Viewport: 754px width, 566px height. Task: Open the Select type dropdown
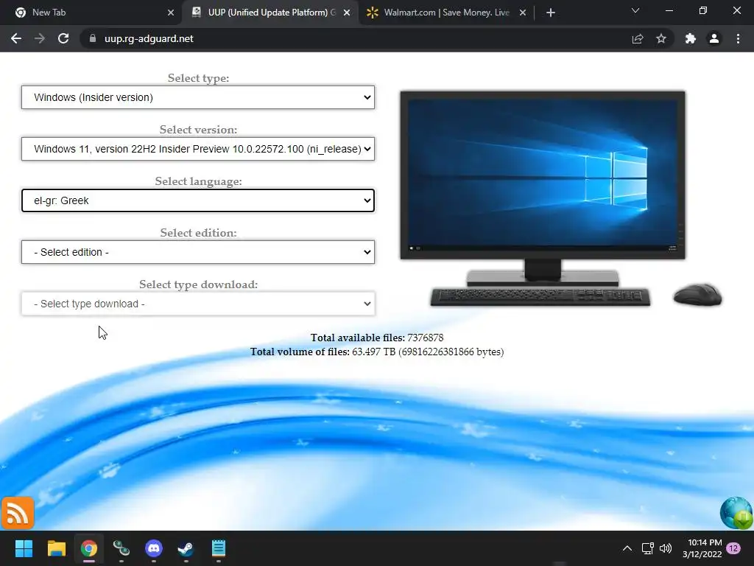pyautogui.click(x=197, y=97)
